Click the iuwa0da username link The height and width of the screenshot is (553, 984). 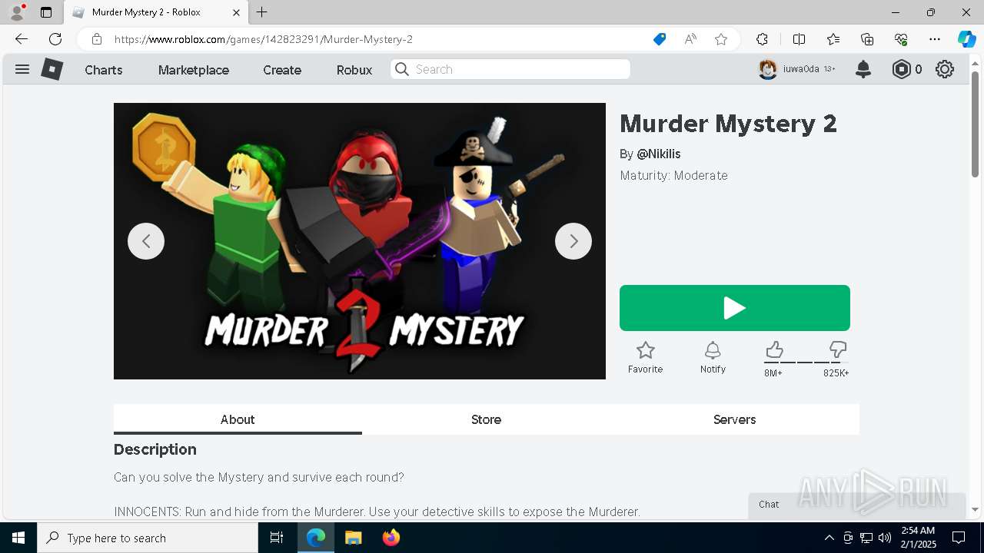point(801,69)
